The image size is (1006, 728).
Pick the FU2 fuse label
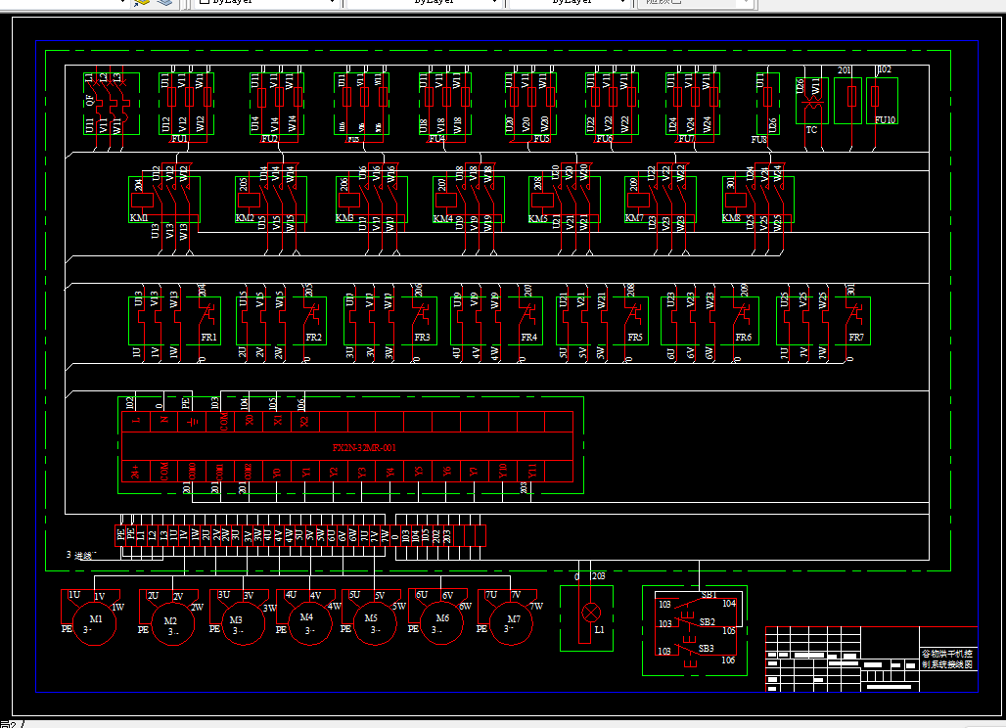(269, 139)
